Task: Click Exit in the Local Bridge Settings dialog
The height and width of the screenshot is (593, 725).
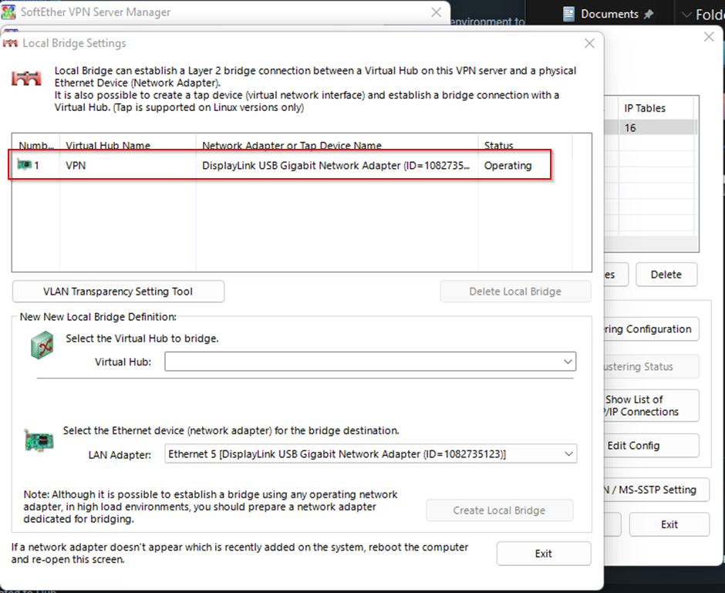Action: 544,553
